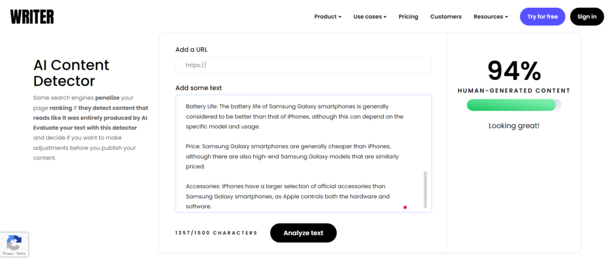Click the red dot in text box
Image resolution: width=614 pixels, height=262 pixels.
pyautogui.click(x=405, y=207)
